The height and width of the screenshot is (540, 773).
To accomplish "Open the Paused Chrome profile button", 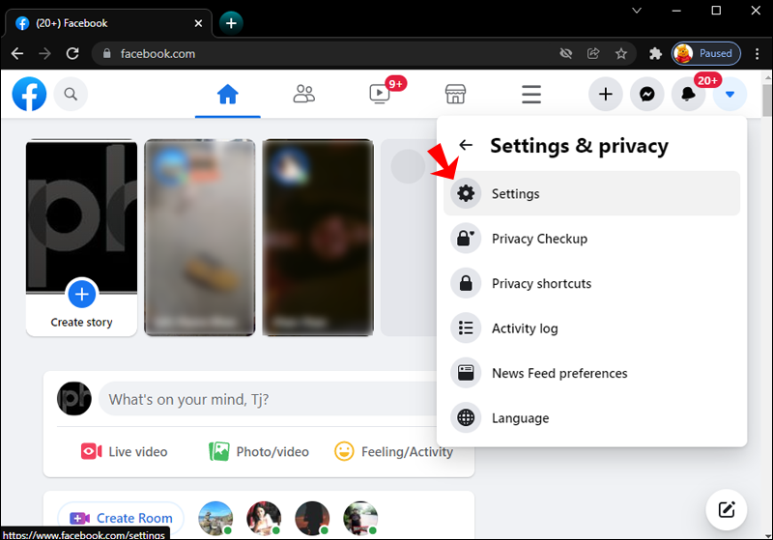I will (706, 53).
